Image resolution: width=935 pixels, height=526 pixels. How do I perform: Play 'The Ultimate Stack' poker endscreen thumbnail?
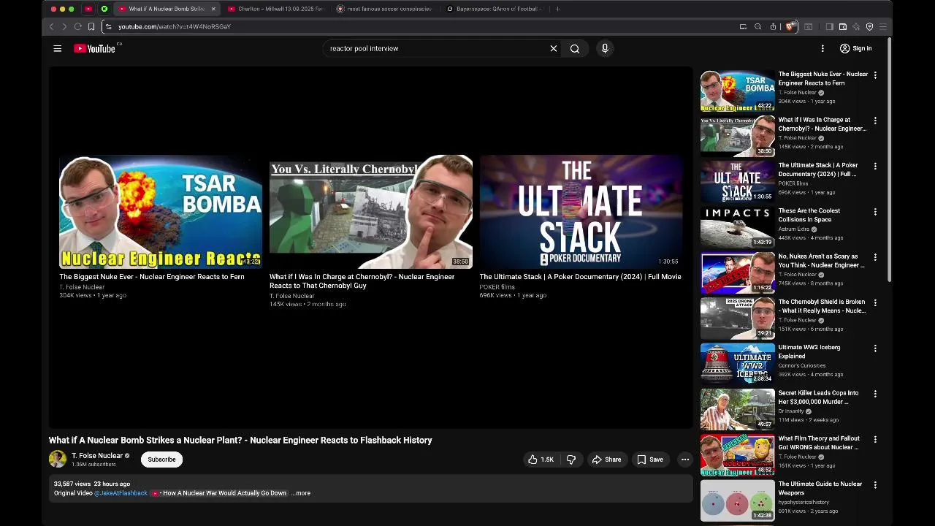click(x=581, y=212)
